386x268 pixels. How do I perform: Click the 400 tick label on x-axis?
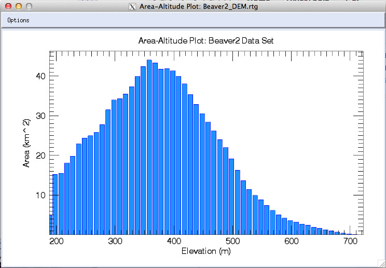click(x=173, y=241)
